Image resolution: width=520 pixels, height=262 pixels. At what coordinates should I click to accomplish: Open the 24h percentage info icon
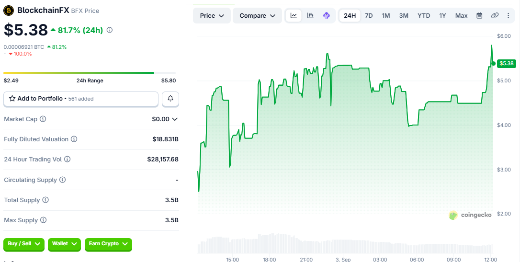[110, 30]
